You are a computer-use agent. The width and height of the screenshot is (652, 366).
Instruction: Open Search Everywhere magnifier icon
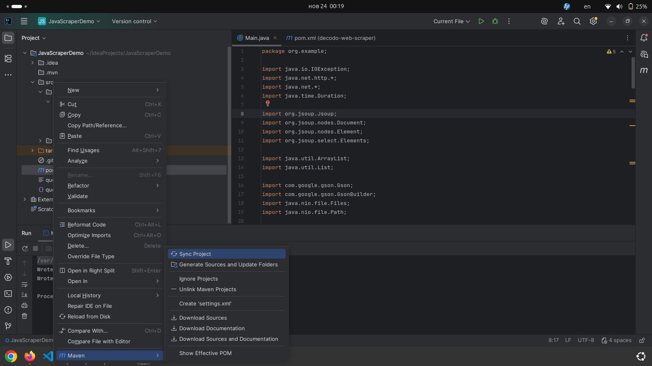click(x=577, y=21)
